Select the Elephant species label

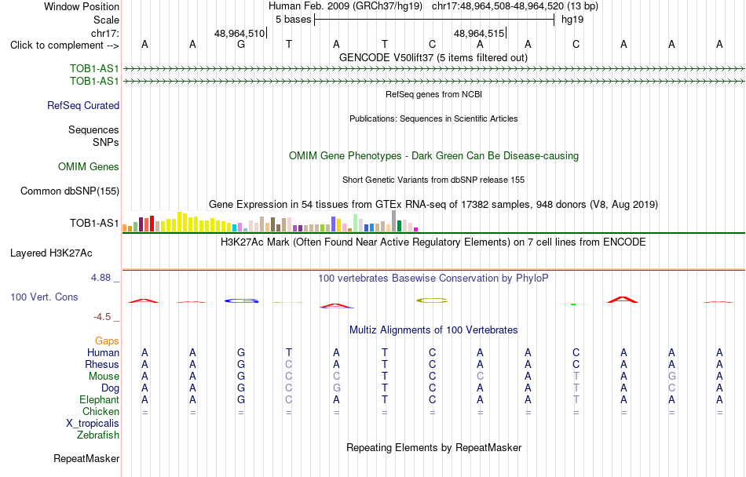coord(99,399)
